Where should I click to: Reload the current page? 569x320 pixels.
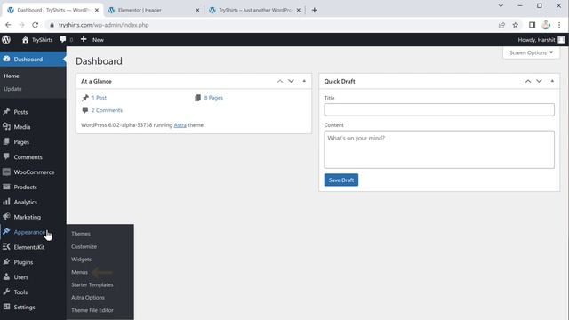36,25
